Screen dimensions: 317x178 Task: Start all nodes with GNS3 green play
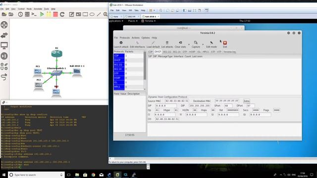(42, 14)
